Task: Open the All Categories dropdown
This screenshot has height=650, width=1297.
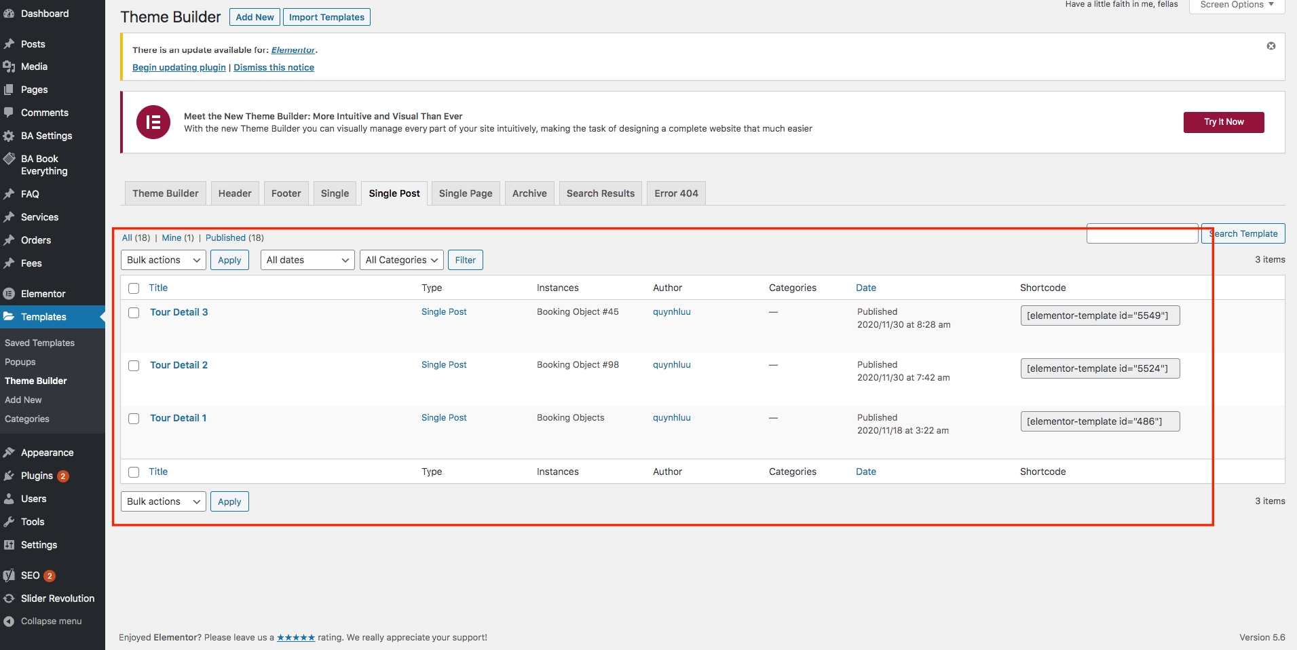Action: pyautogui.click(x=400, y=260)
